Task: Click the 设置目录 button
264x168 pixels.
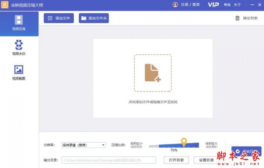Action: click(x=206, y=160)
